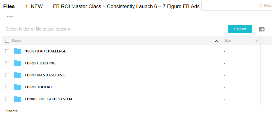This screenshot has height=124, width=272.
Task: Click the Upload button
Action: click(x=240, y=29)
